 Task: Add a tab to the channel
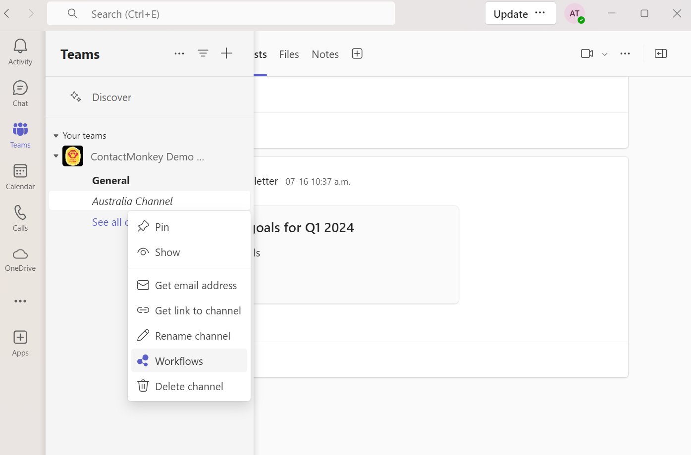357,53
